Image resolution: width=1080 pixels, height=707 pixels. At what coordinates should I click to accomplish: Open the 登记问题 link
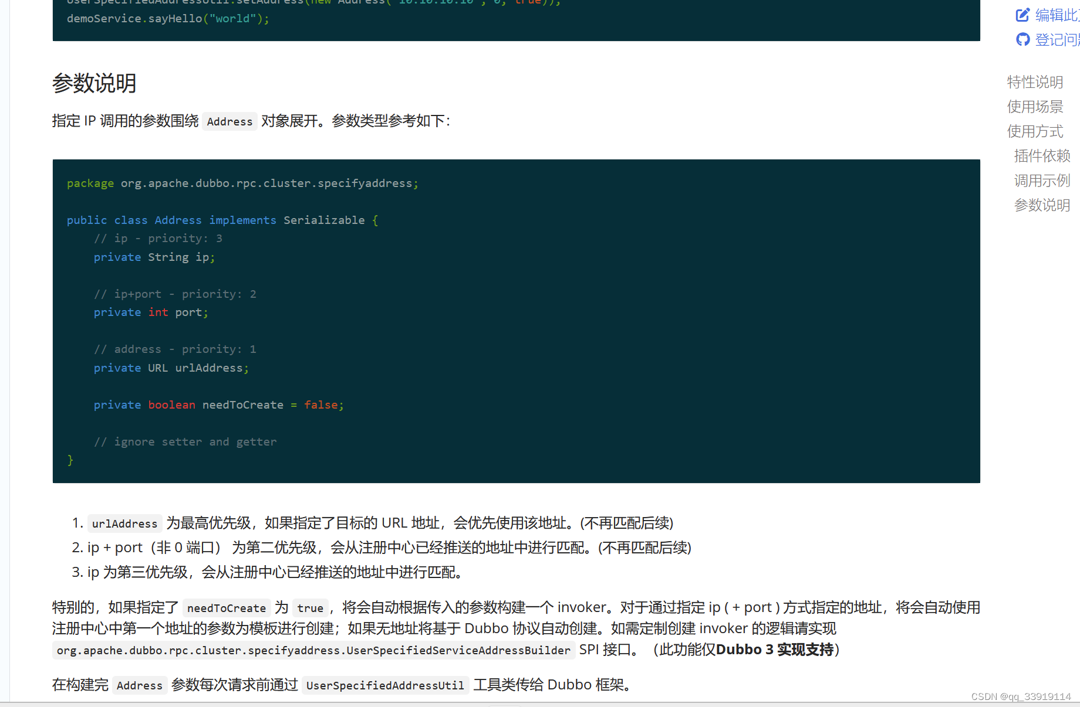point(1058,39)
